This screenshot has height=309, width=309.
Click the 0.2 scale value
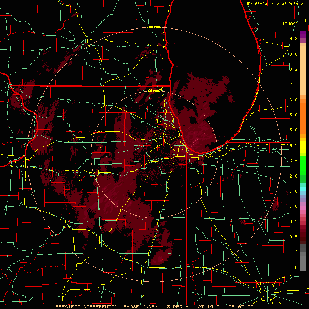pos(294,222)
